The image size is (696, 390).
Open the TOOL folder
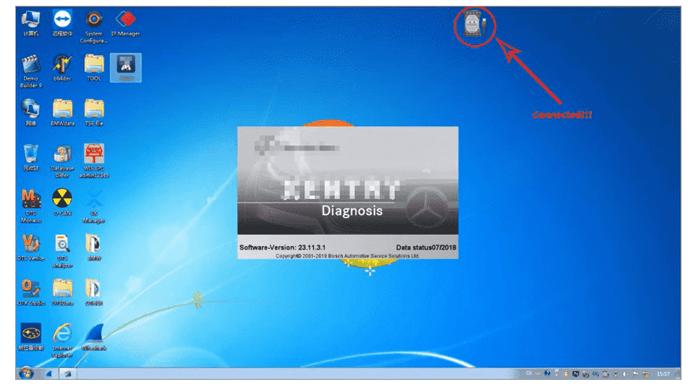(x=94, y=68)
